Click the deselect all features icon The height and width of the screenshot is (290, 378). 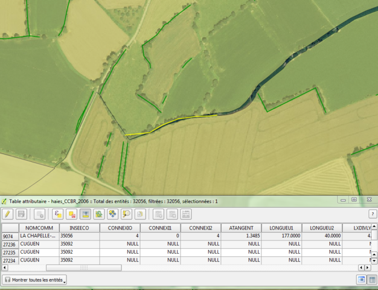pos(72,214)
